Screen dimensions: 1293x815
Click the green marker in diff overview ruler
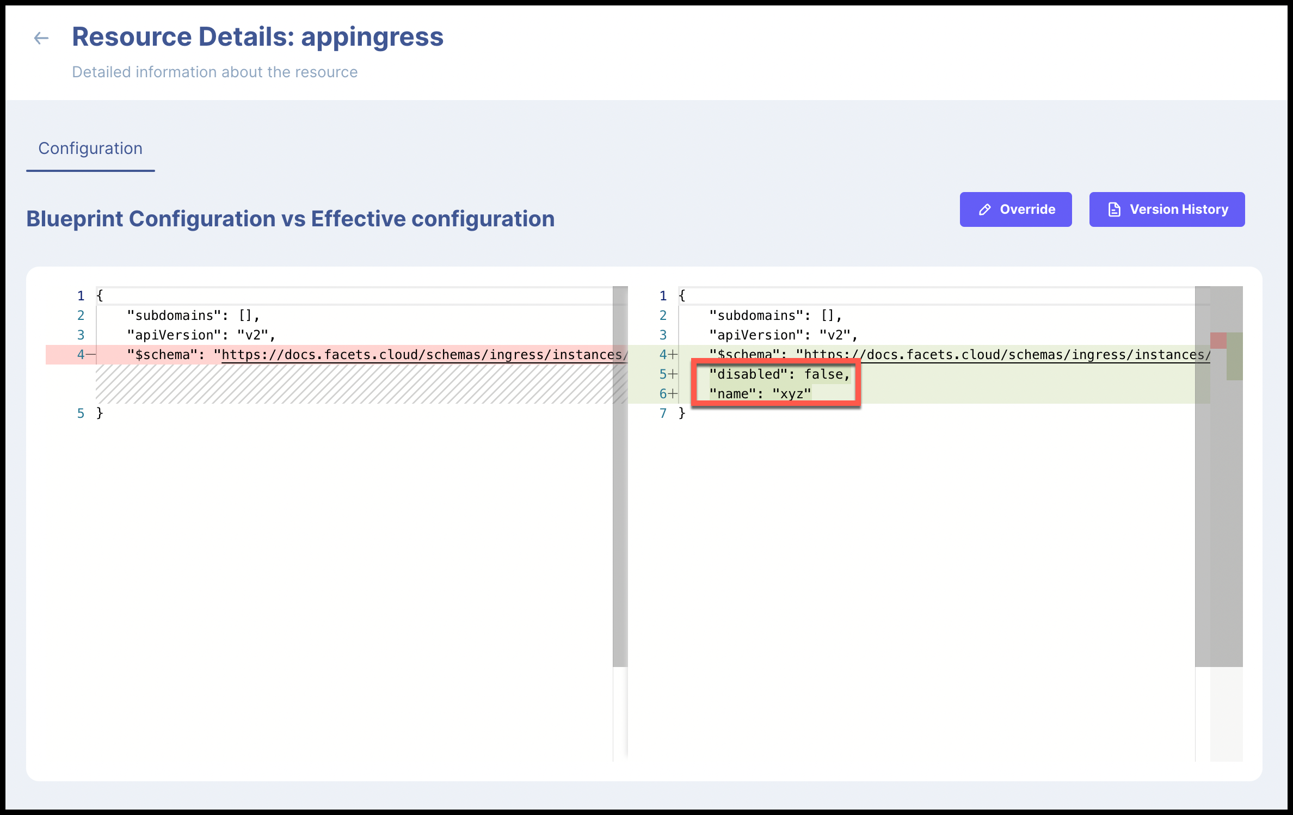pyautogui.click(x=1234, y=356)
